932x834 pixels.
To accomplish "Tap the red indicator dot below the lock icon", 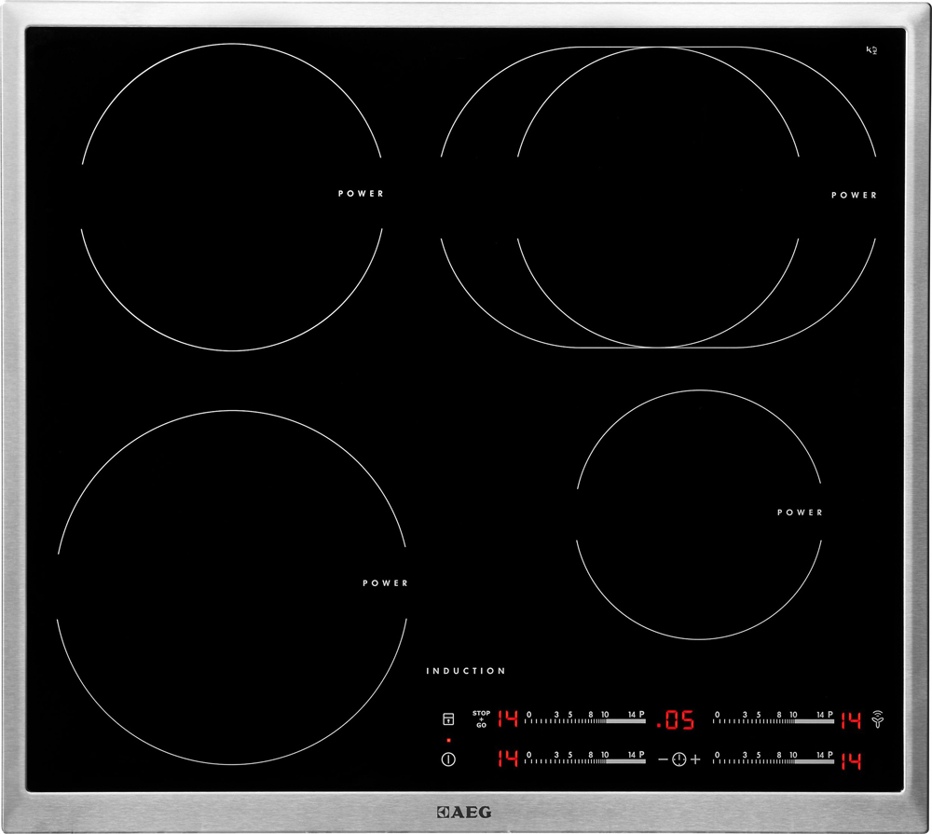I will 449,741.
